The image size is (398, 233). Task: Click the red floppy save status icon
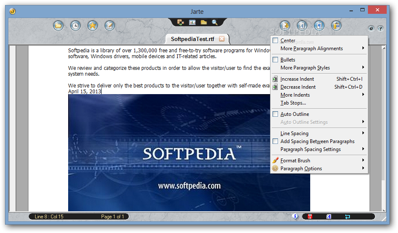[x=310, y=217]
